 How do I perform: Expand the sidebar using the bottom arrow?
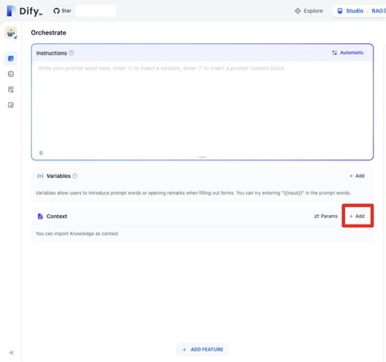[11, 353]
